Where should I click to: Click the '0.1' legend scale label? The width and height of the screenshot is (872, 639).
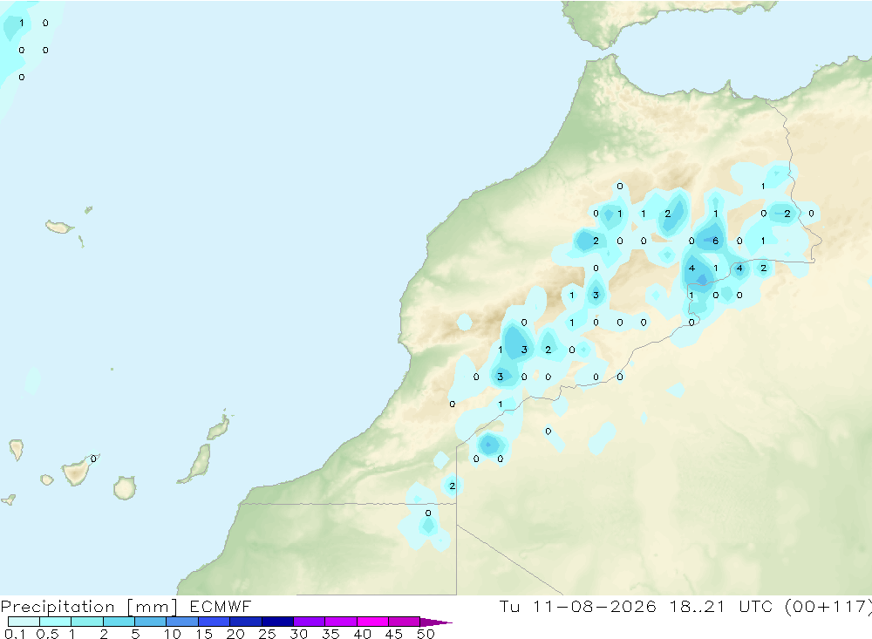click(15, 634)
